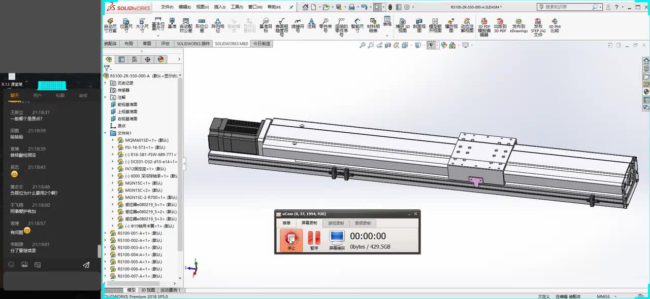The width and height of the screenshot is (650, 299).
Task: Open the 工具(T) menu
Action: click(x=237, y=7)
